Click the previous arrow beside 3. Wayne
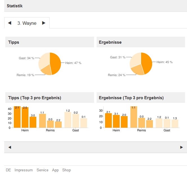 click(x=10, y=23)
